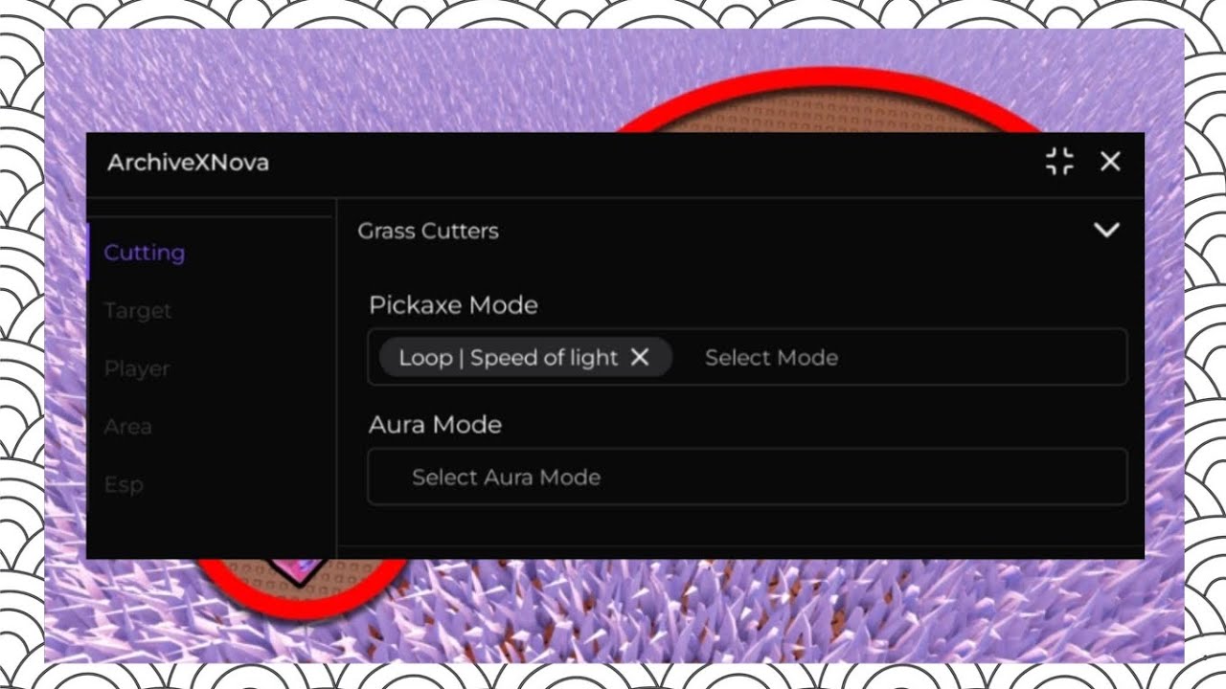Click the Grass Cutters section header

click(740, 231)
